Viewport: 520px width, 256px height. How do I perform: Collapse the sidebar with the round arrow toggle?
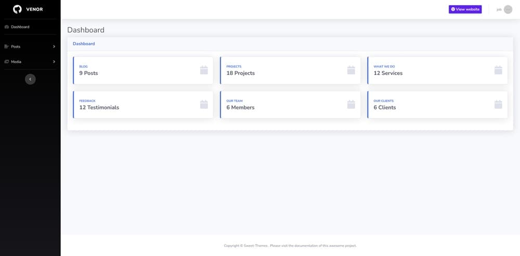[x=30, y=79]
